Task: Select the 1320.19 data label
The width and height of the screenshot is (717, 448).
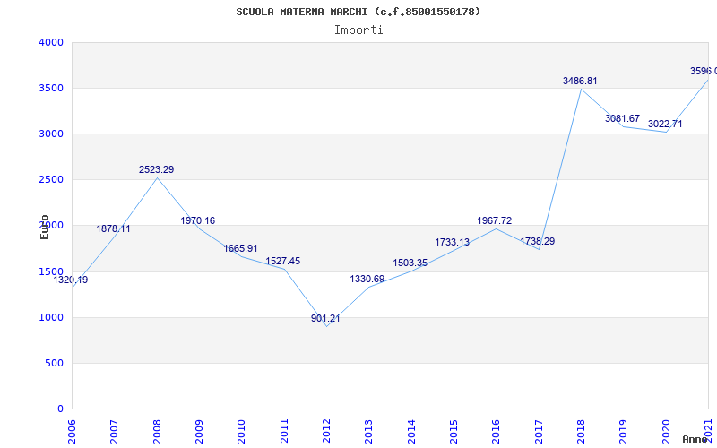Action: [x=71, y=280]
